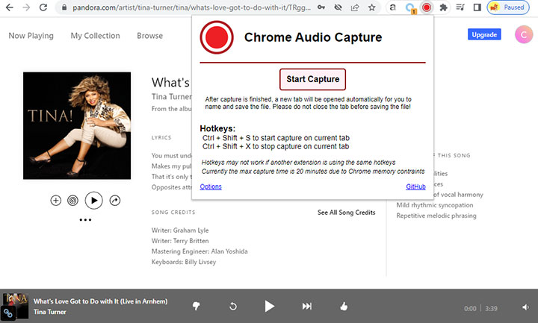The image size is (538, 323).
Task: Open the three-dot more options menu
Action: [85, 220]
